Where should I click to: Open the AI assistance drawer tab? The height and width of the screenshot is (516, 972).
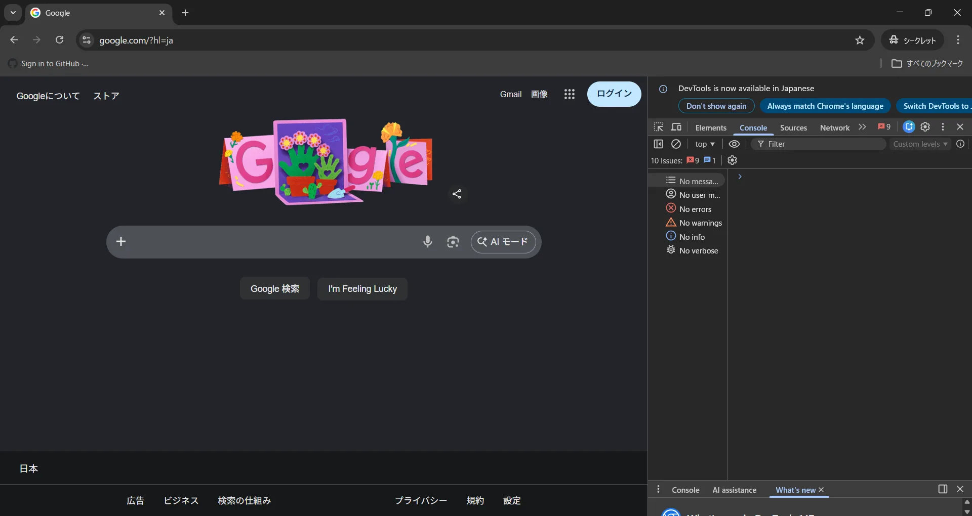(x=734, y=490)
